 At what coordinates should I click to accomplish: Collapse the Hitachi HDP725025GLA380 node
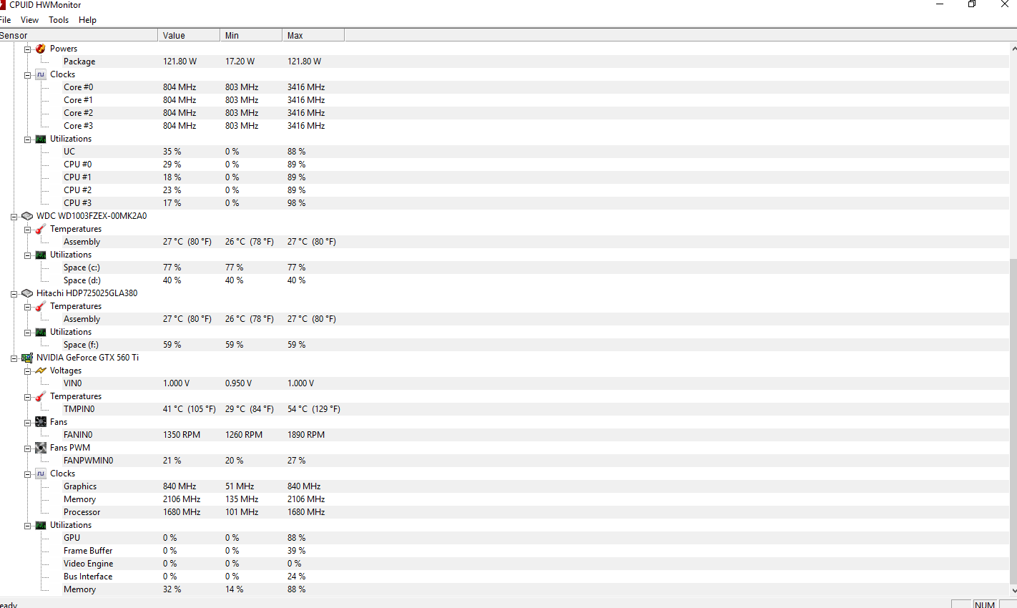(14, 294)
